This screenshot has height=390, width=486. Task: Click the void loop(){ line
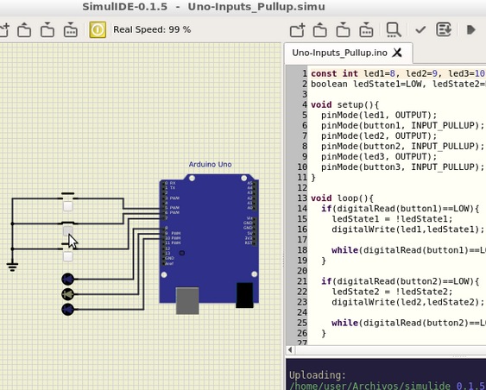343,198
